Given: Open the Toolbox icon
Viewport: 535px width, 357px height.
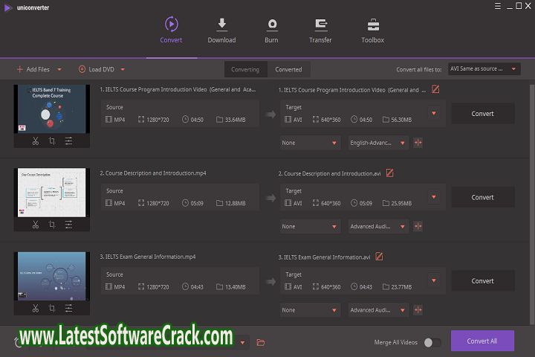Looking at the screenshot, I should [372, 25].
